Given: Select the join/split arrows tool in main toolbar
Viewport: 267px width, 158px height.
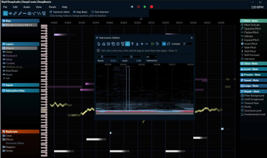Looking at the screenshot, I should (x=25, y=13).
